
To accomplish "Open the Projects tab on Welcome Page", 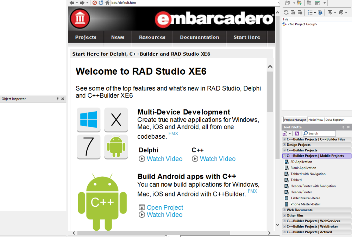I will pyautogui.click(x=86, y=37).
